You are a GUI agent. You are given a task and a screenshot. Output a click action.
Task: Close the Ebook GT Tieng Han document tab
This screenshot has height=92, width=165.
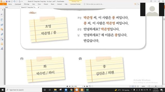(38, 7)
